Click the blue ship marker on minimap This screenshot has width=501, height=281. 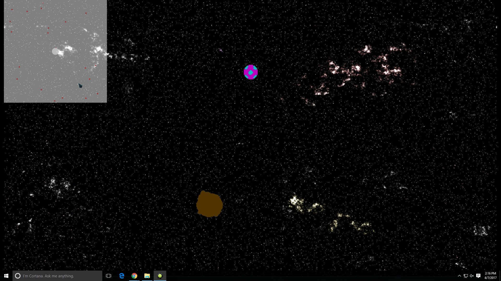(x=80, y=86)
